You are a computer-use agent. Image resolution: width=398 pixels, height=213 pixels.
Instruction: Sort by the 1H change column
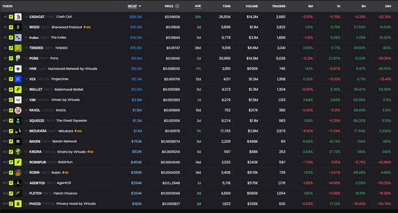point(338,6)
